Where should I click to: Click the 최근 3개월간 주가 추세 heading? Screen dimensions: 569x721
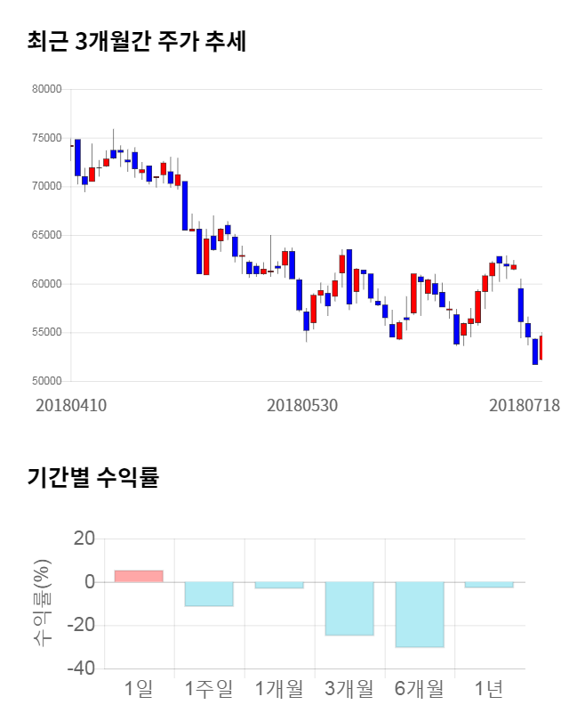[136, 42]
